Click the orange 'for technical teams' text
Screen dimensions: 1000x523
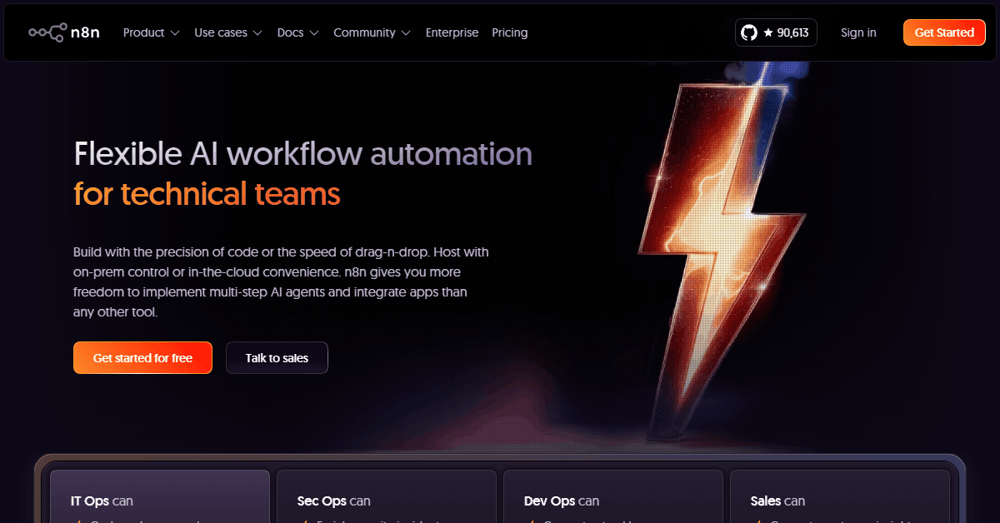click(x=207, y=193)
